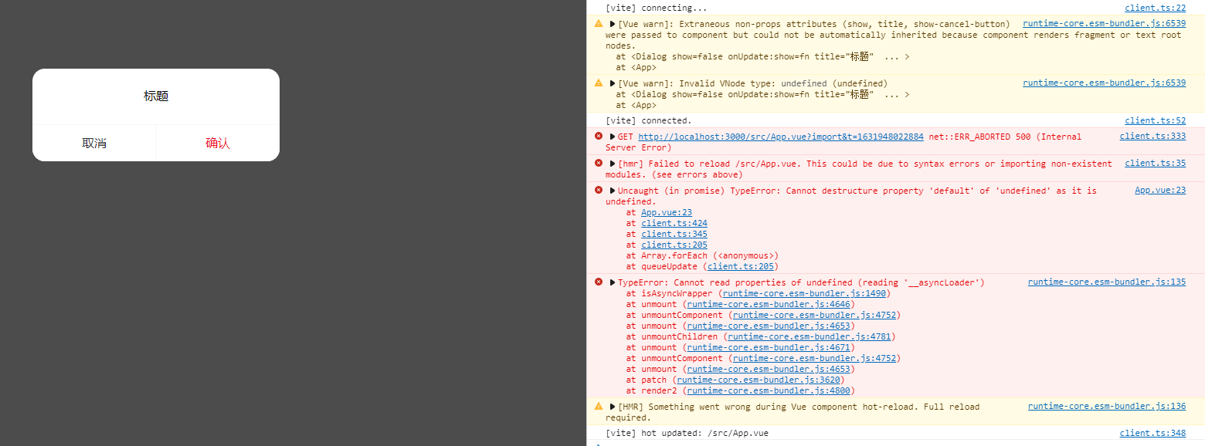Open the App.vue:23 source link
The height and width of the screenshot is (446, 1205).
click(1159, 190)
